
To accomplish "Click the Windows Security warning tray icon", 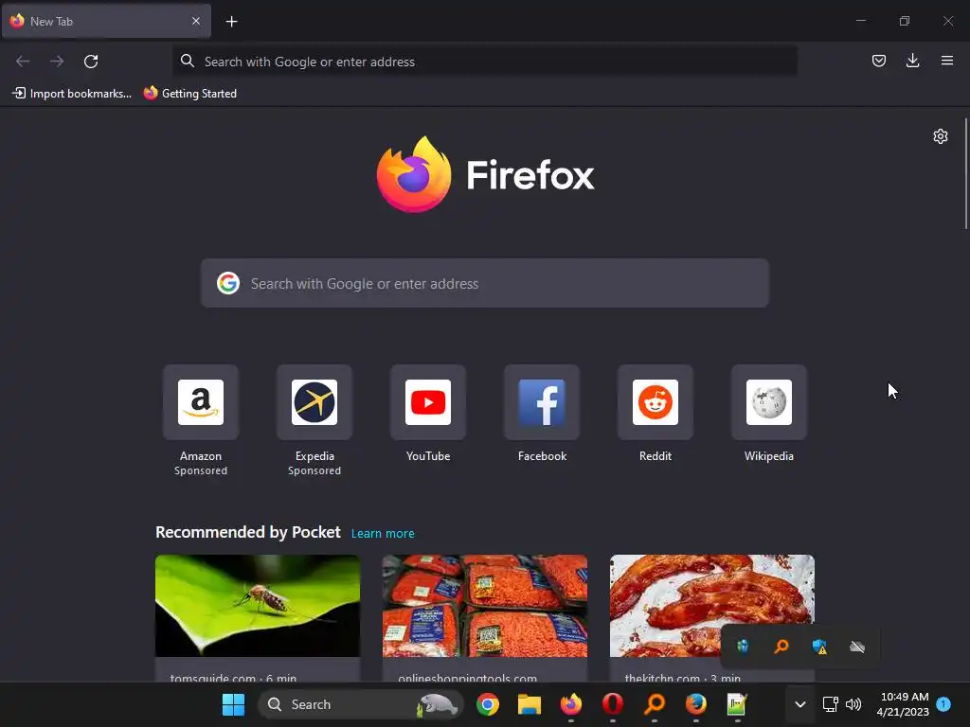I will [x=819, y=647].
